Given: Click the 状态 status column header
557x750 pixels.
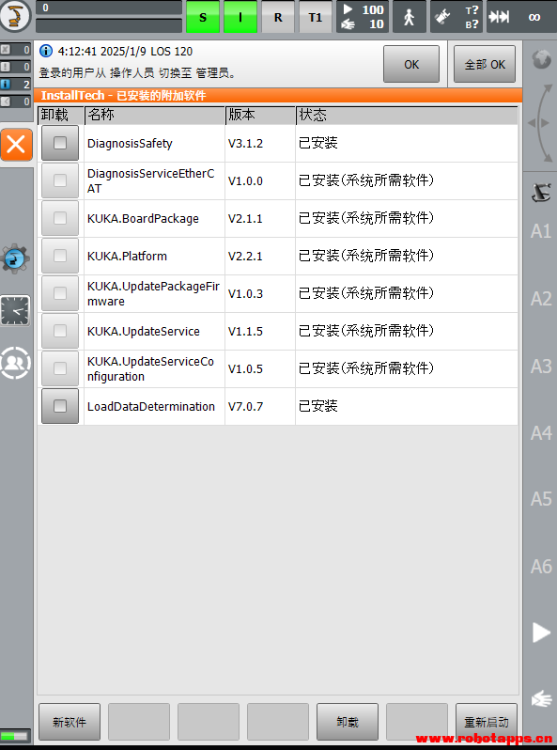Looking at the screenshot, I should click(407, 115).
